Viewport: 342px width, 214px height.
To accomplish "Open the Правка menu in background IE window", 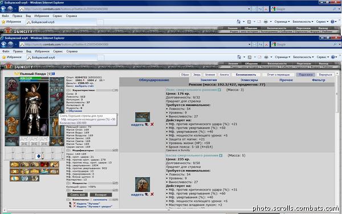I will tap(17, 16).
